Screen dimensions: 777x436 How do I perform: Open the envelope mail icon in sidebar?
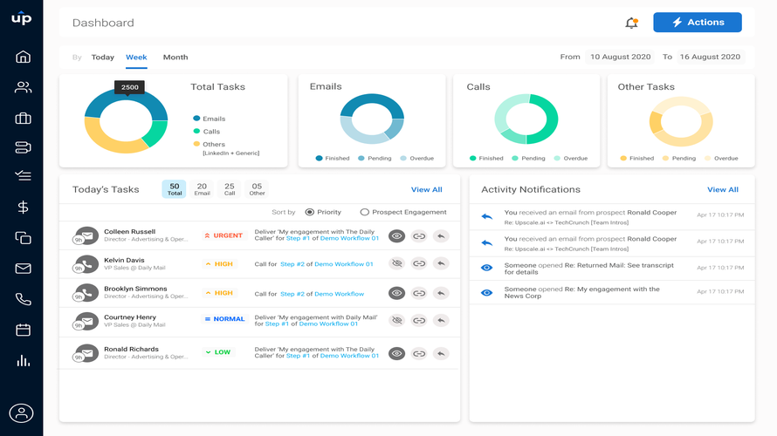pos(23,269)
